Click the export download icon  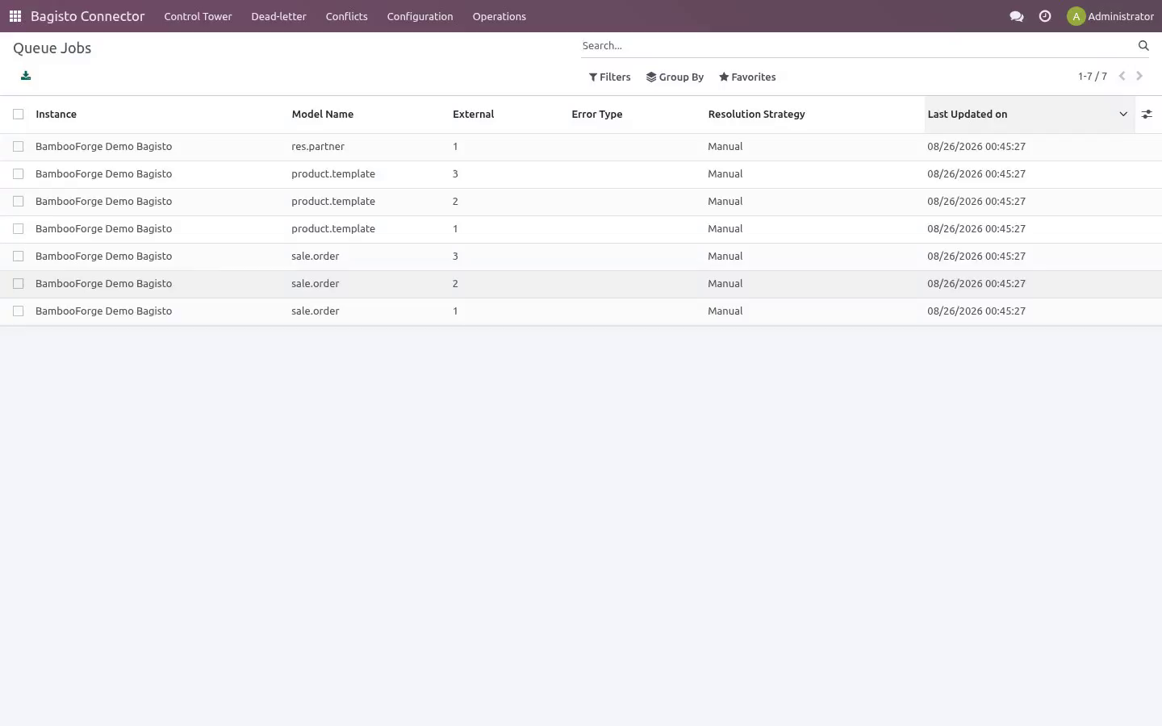pos(26,76)
